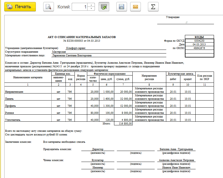Send document by email envelope icon

(x=135, y=7)
